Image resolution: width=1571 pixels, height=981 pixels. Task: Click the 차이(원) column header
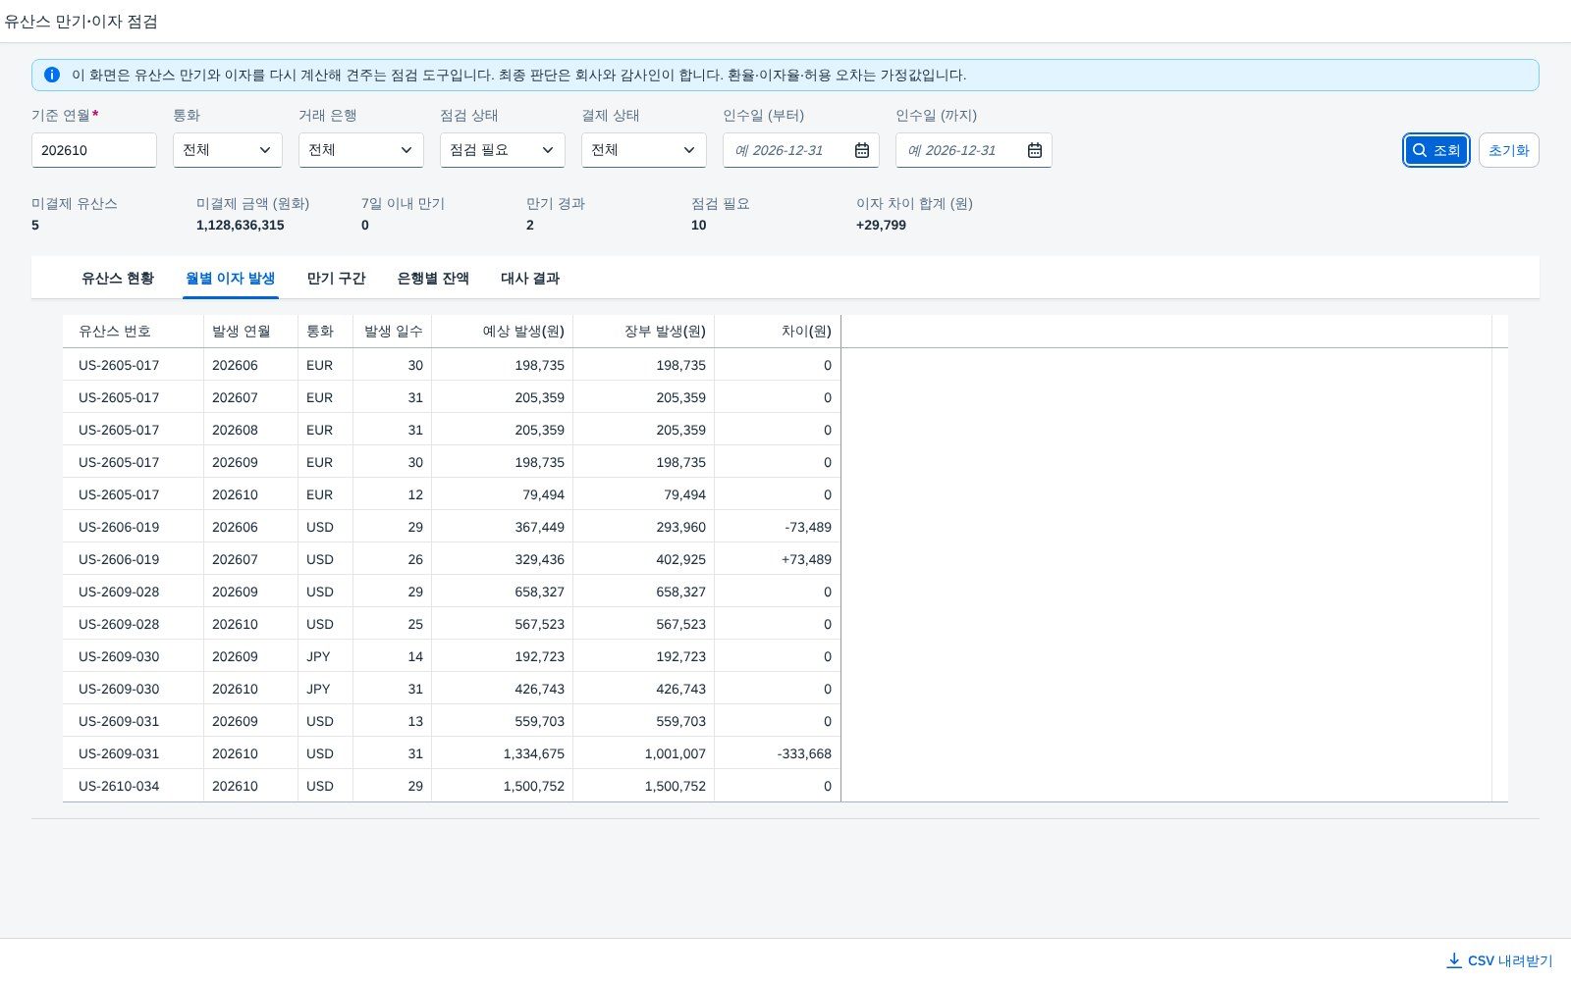click(778, 332)
